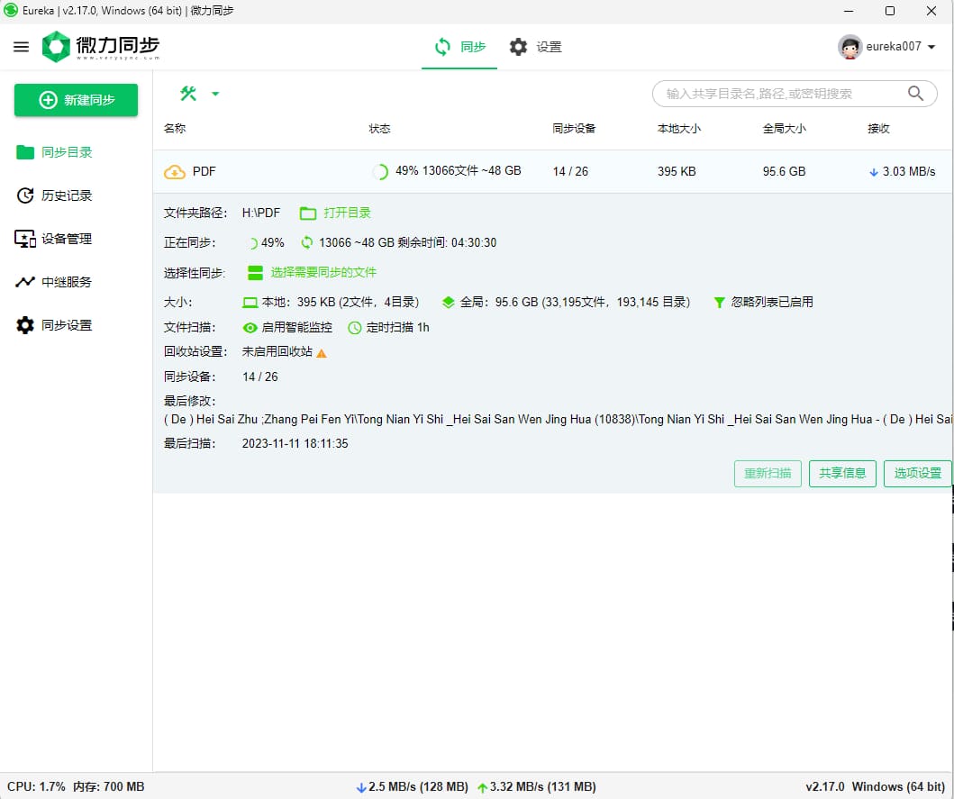This screenshot has width=954, height=799.
Task: Open 中继服务 in the sidebar
Action: pos(55,282)
